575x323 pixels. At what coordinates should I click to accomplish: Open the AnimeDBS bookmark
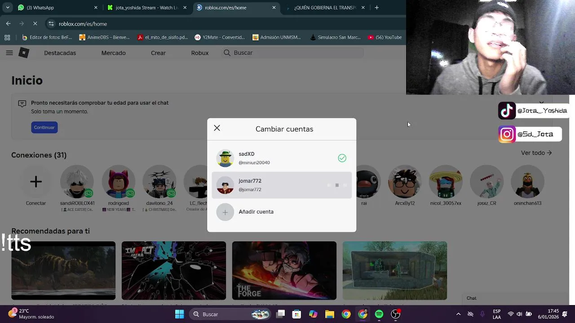tap(105, 38)
